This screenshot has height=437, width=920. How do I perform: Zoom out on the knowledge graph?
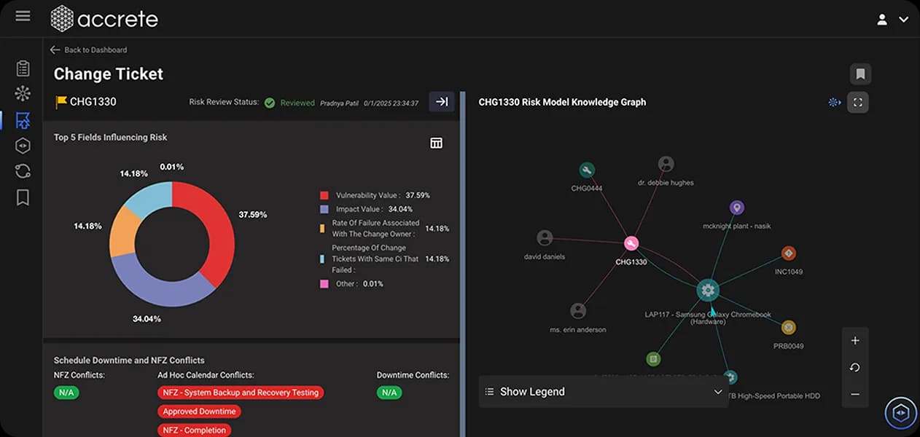pos(855,394)
